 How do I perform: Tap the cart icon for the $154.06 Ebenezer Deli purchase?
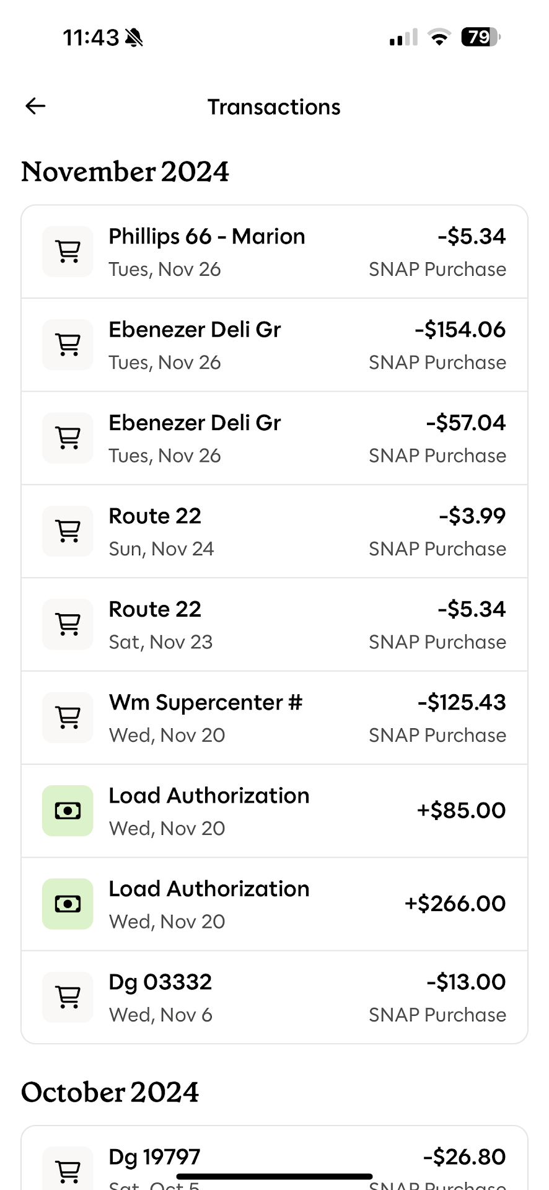(x=68, y=345)
